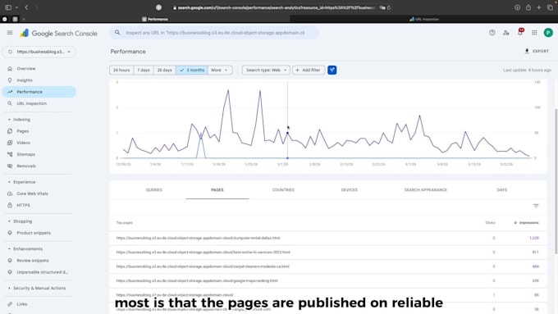The width and height of the screenshot is (558, 314).
Task: Click the browser share icon
Action: (x=528, y=7)
